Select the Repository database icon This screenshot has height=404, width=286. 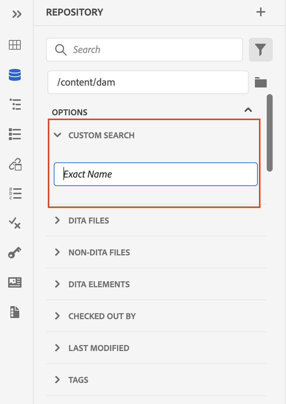(14, 75)
